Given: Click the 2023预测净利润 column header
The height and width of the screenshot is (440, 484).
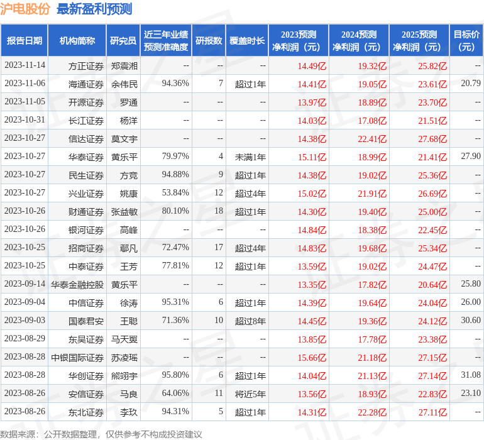Looking at the screenshot, I should pyautogui.click(x=299, y=40).
